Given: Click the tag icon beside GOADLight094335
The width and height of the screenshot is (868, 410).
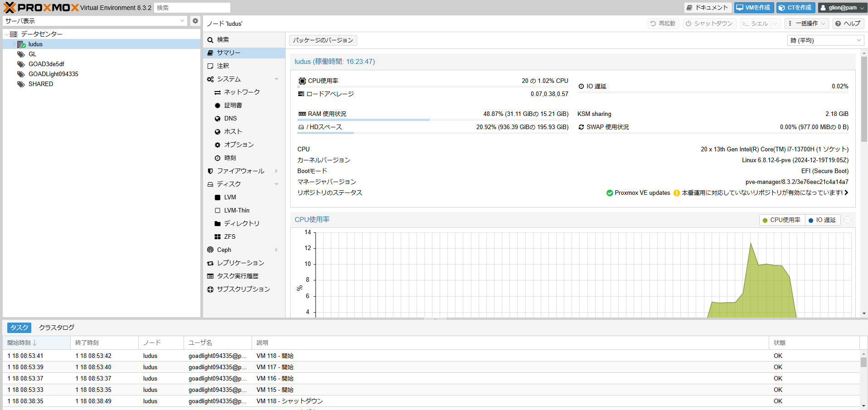Looking at the screenshot, I should click(21, 74).
